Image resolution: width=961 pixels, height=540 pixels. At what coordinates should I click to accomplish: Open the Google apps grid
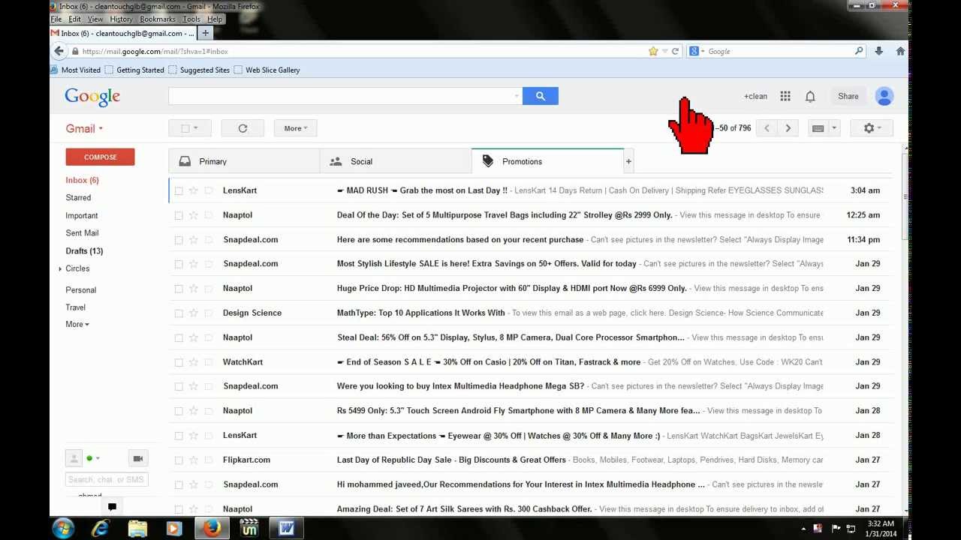pyautogui.click(x=785, y=96)
